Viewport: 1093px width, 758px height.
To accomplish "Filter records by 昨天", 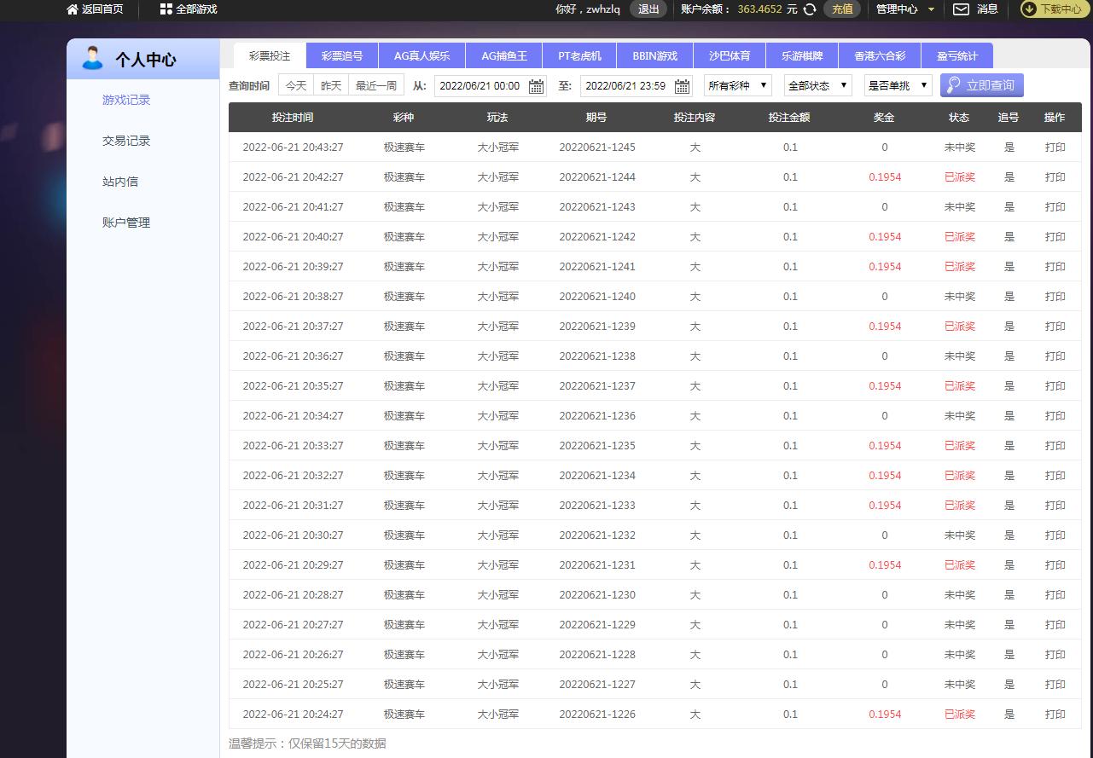I will coord(331,85).
